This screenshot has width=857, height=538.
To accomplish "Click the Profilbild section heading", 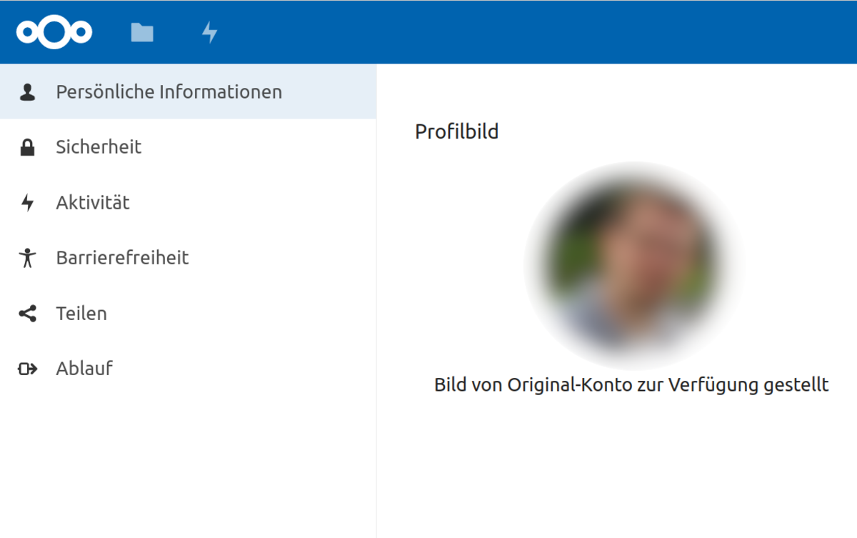I will (x=456, y=131).
